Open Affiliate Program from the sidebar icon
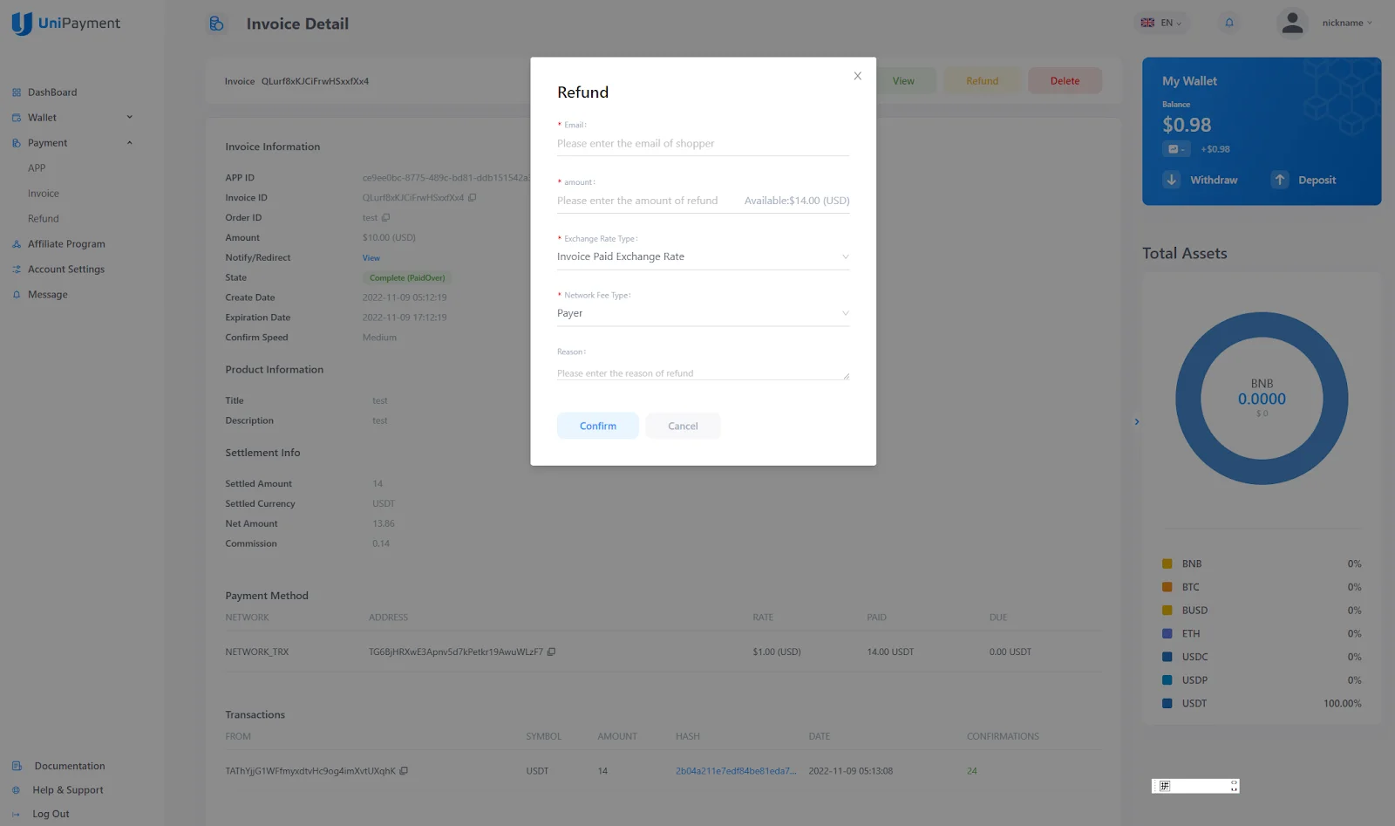This screenshot has height=826, width=1395. pos(16,243)
